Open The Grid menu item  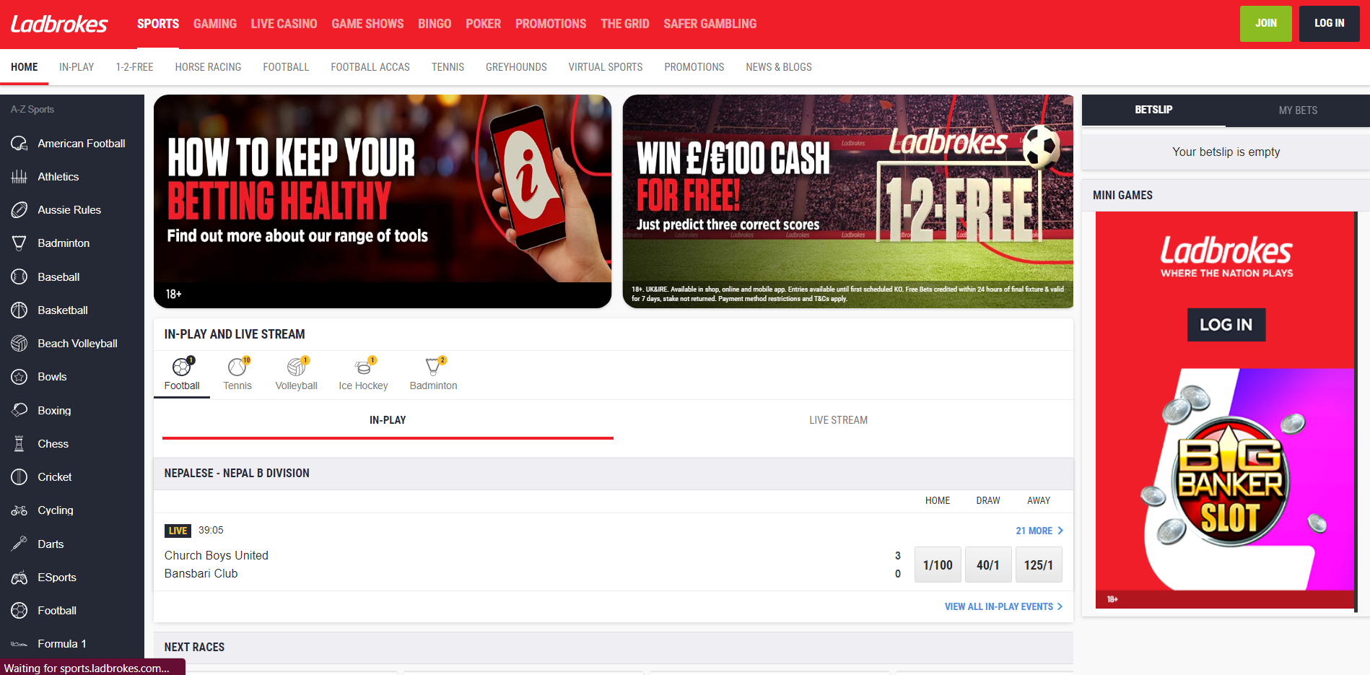pos(625,24)
